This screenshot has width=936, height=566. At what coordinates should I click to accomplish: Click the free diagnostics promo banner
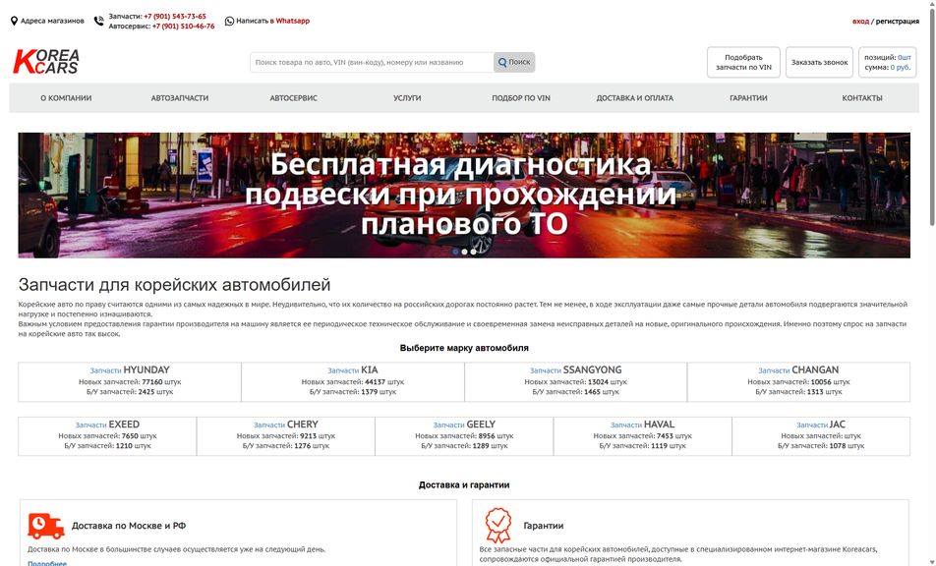click(x=464, y=195)
